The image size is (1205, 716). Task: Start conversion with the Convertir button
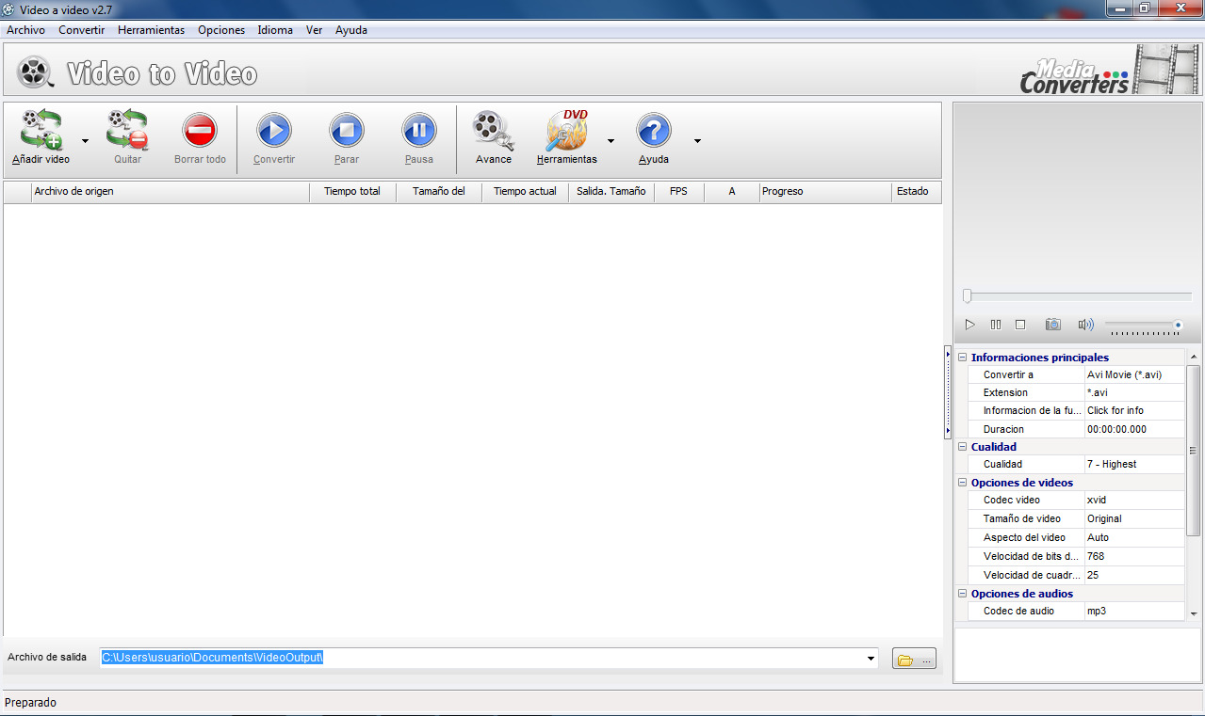click(x=274, y=130)
